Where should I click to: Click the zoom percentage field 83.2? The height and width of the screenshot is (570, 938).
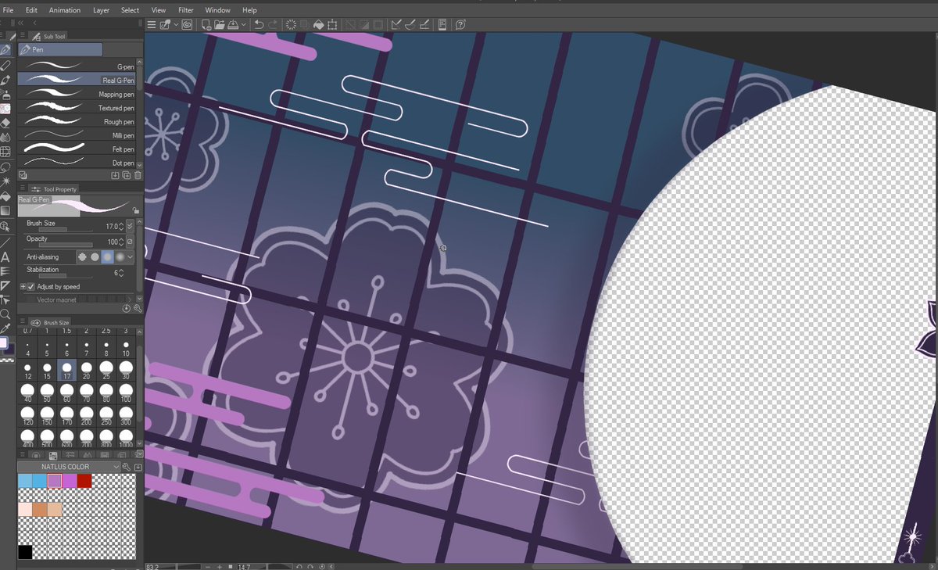(154, 565)
